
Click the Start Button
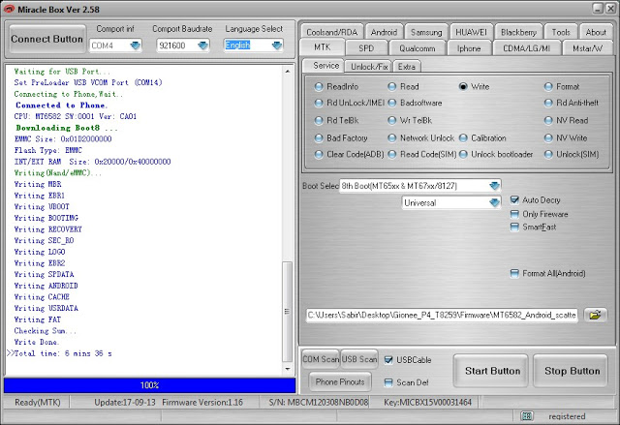coord(492,371)
